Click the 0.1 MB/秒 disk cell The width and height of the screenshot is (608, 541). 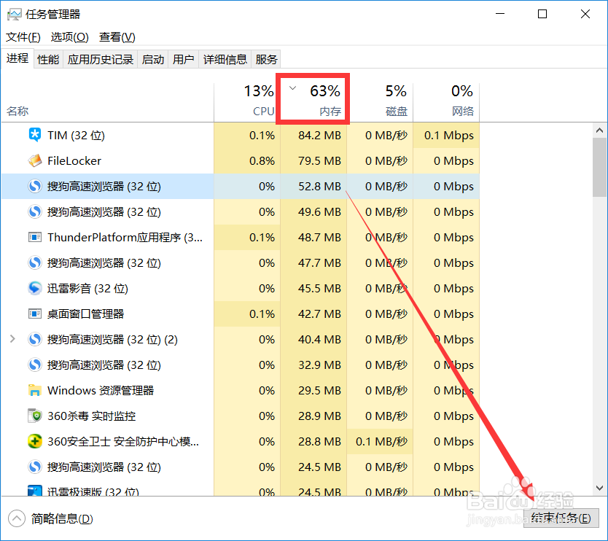[380, 441]
